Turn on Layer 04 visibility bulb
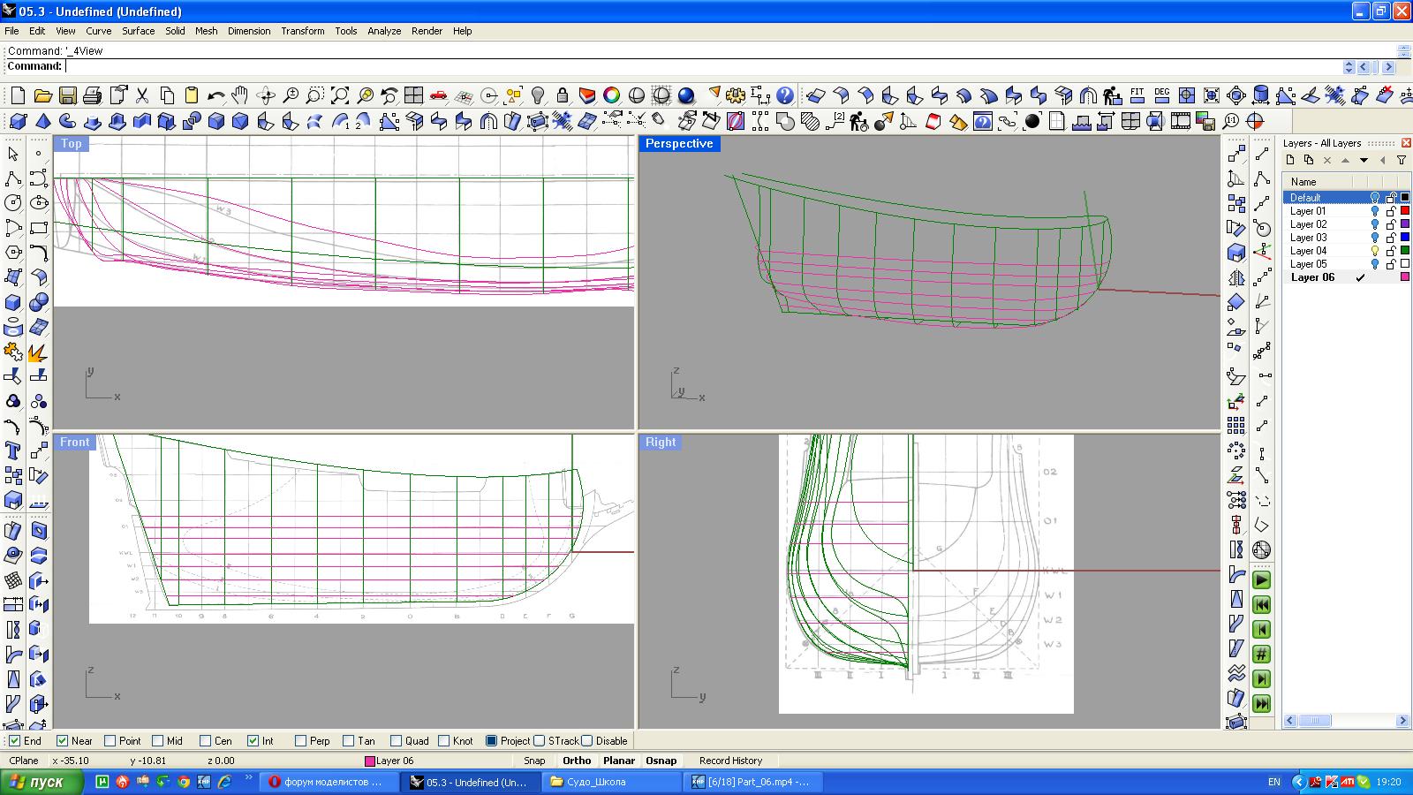1413x795 pixels. pos(1374,251)
